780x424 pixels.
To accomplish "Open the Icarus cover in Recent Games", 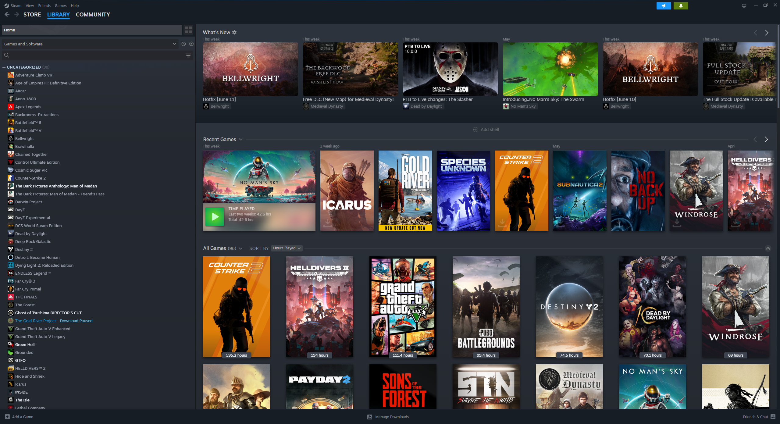I will (x=347, y=191).
